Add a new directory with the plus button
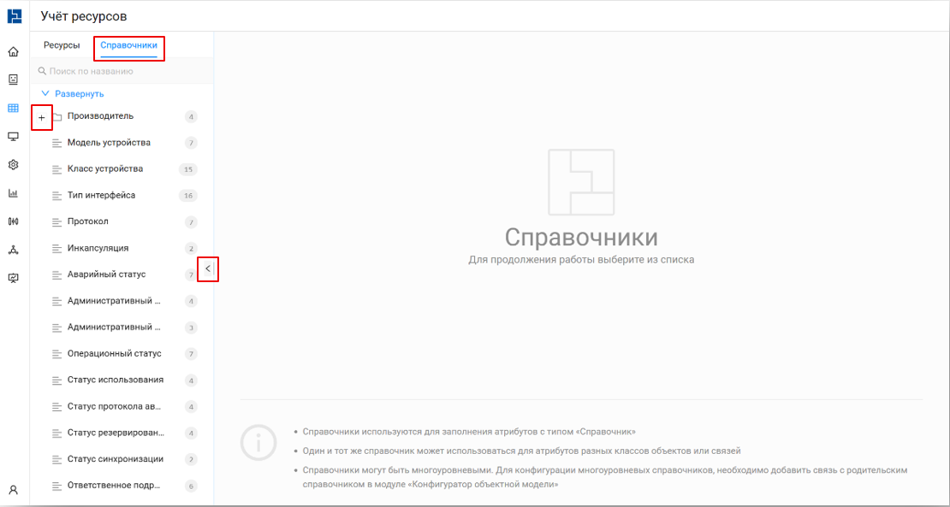Screen dimensions: 950x507 click(41, 115)
